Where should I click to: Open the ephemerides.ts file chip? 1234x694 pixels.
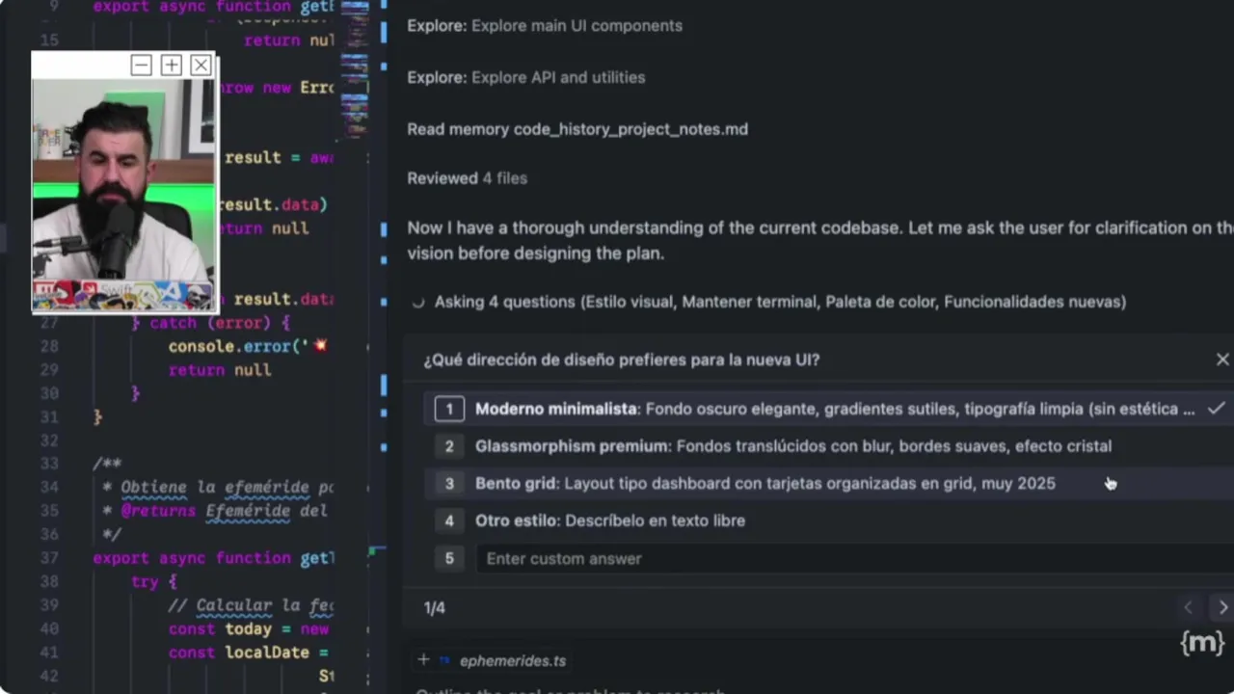tap(512, 660)
